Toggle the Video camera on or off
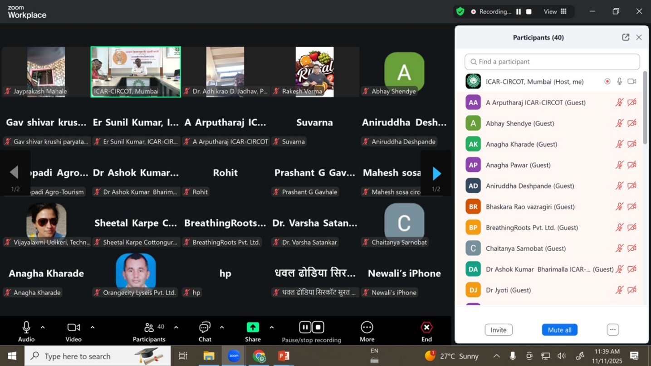 pos(73,327)
